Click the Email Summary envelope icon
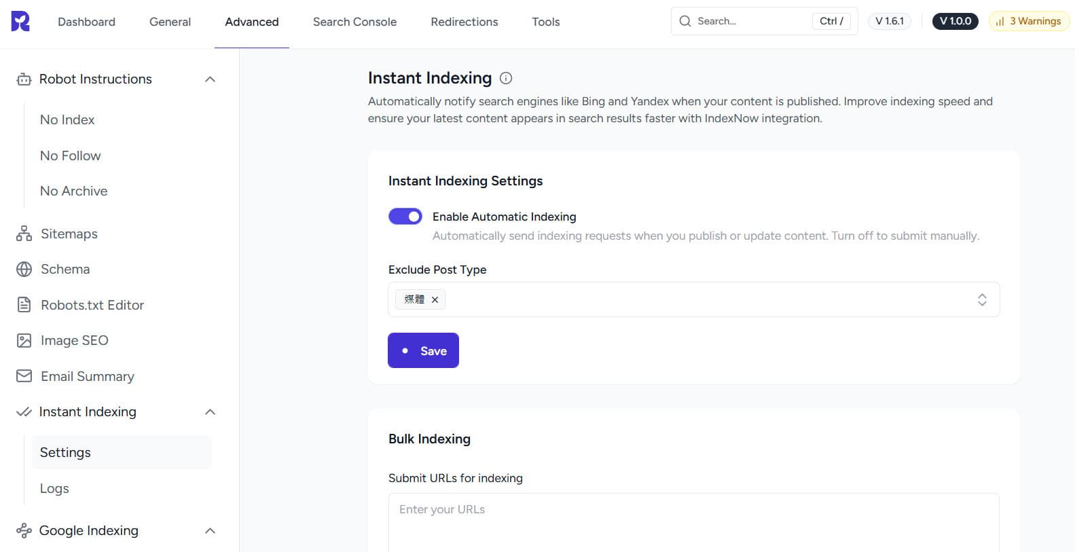The width and height of the screenshot is (1075, 552). pyautogui.click(x=24, y=376)
